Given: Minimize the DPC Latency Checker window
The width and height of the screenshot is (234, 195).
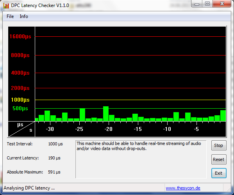Looking at the screenshot, I should (x=197, y=4).
